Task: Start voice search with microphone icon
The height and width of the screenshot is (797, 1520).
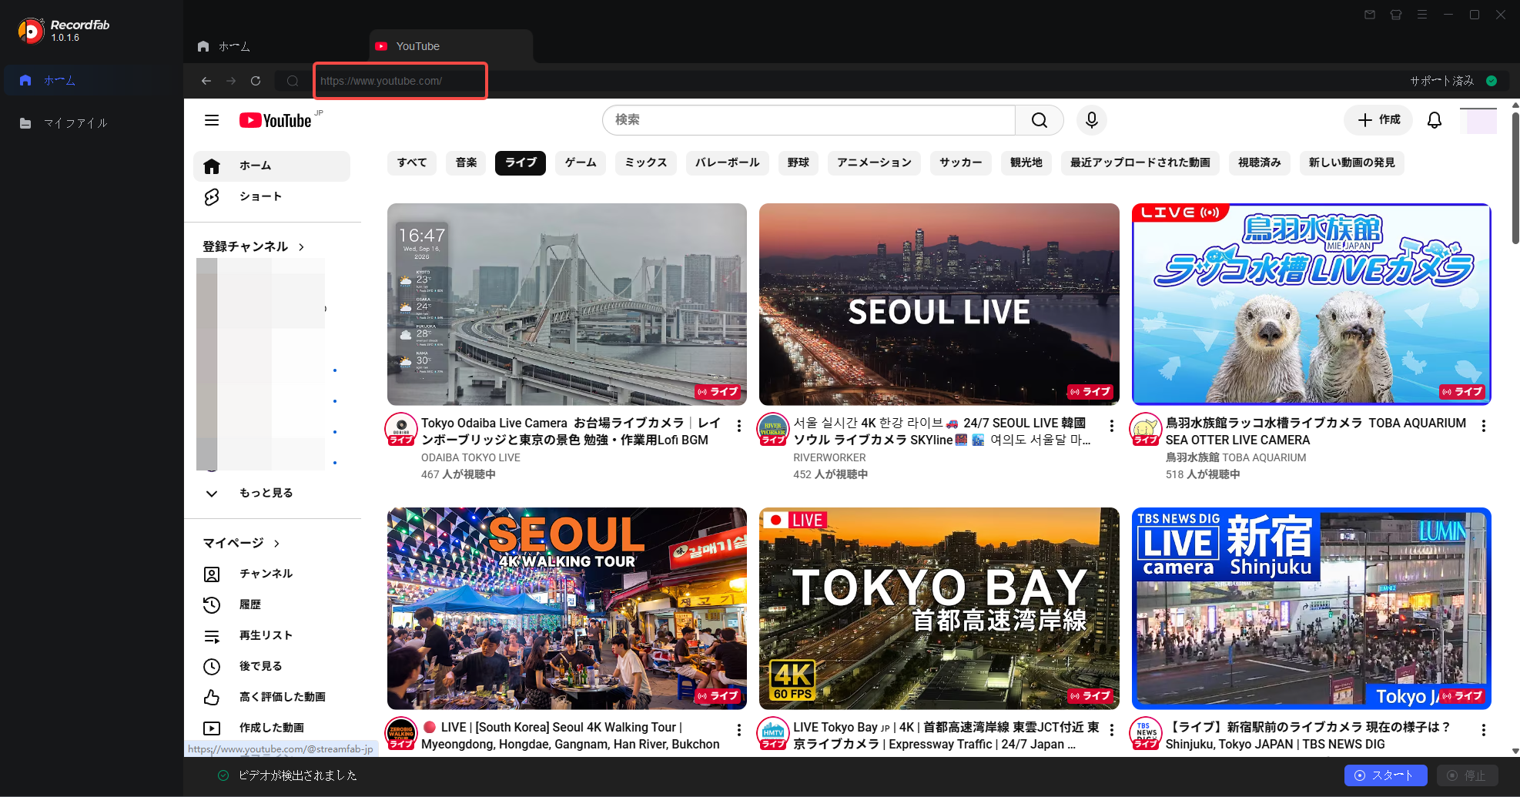Action: (1092, 120)
